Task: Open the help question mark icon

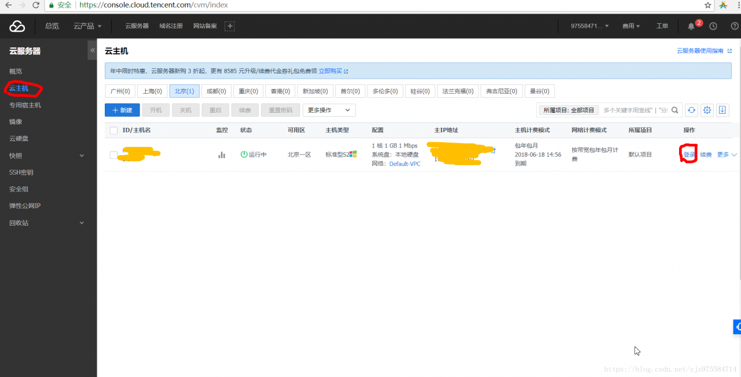Action: 735,26
